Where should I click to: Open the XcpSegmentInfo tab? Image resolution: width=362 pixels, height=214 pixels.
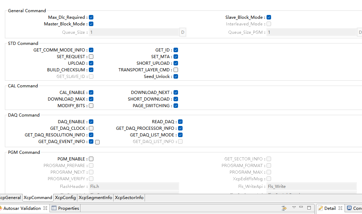pos(95,198)
